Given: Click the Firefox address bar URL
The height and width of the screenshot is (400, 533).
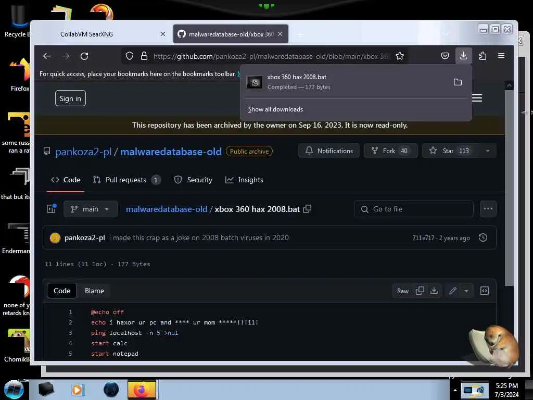Looking at the screenshot, I should click(270, 56).
